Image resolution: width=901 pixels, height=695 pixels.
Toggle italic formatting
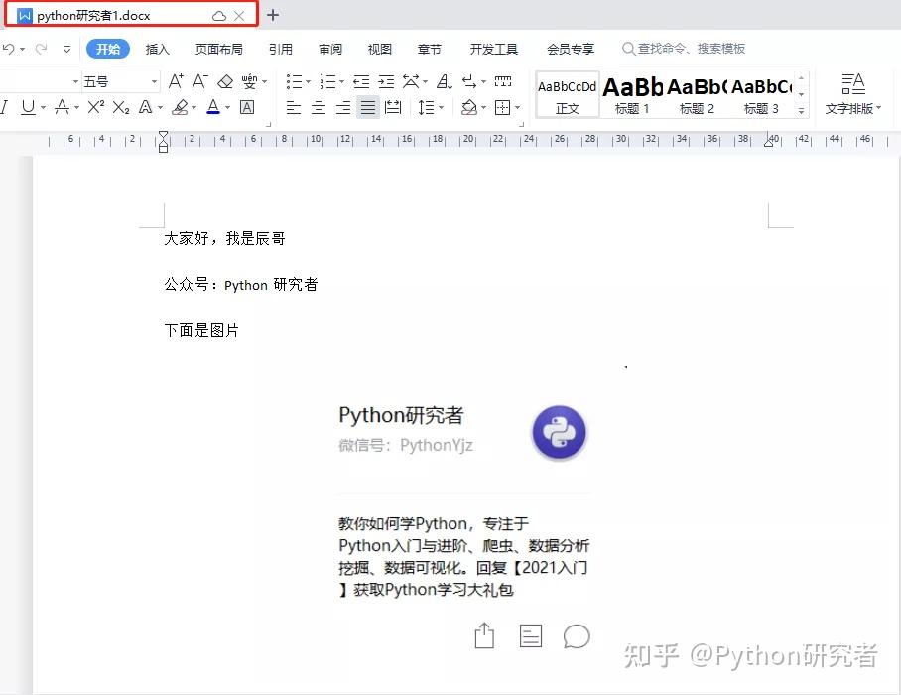point(6,106)
